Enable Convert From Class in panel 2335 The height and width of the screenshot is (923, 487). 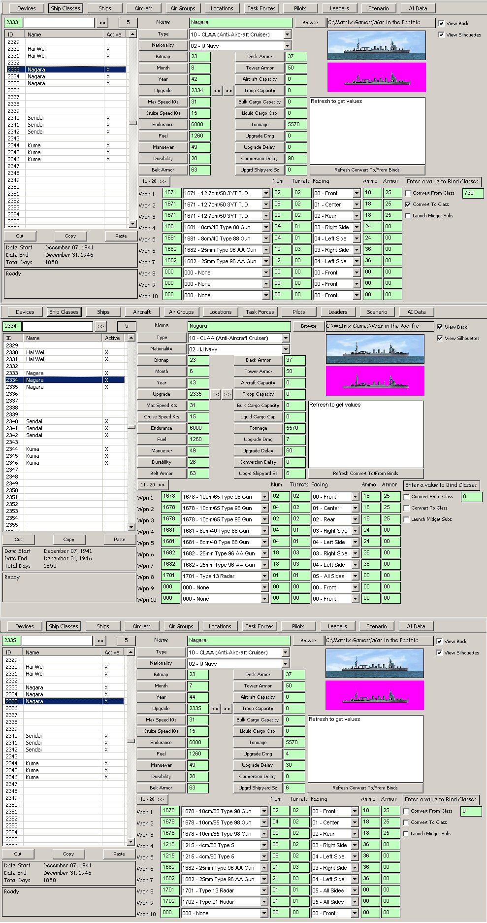[406, 811]
